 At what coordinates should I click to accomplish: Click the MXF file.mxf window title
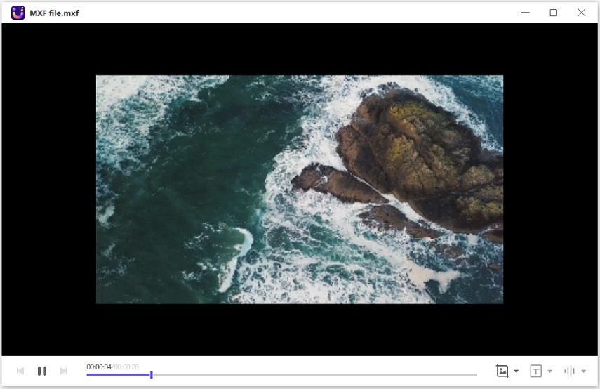coord(54,13)
